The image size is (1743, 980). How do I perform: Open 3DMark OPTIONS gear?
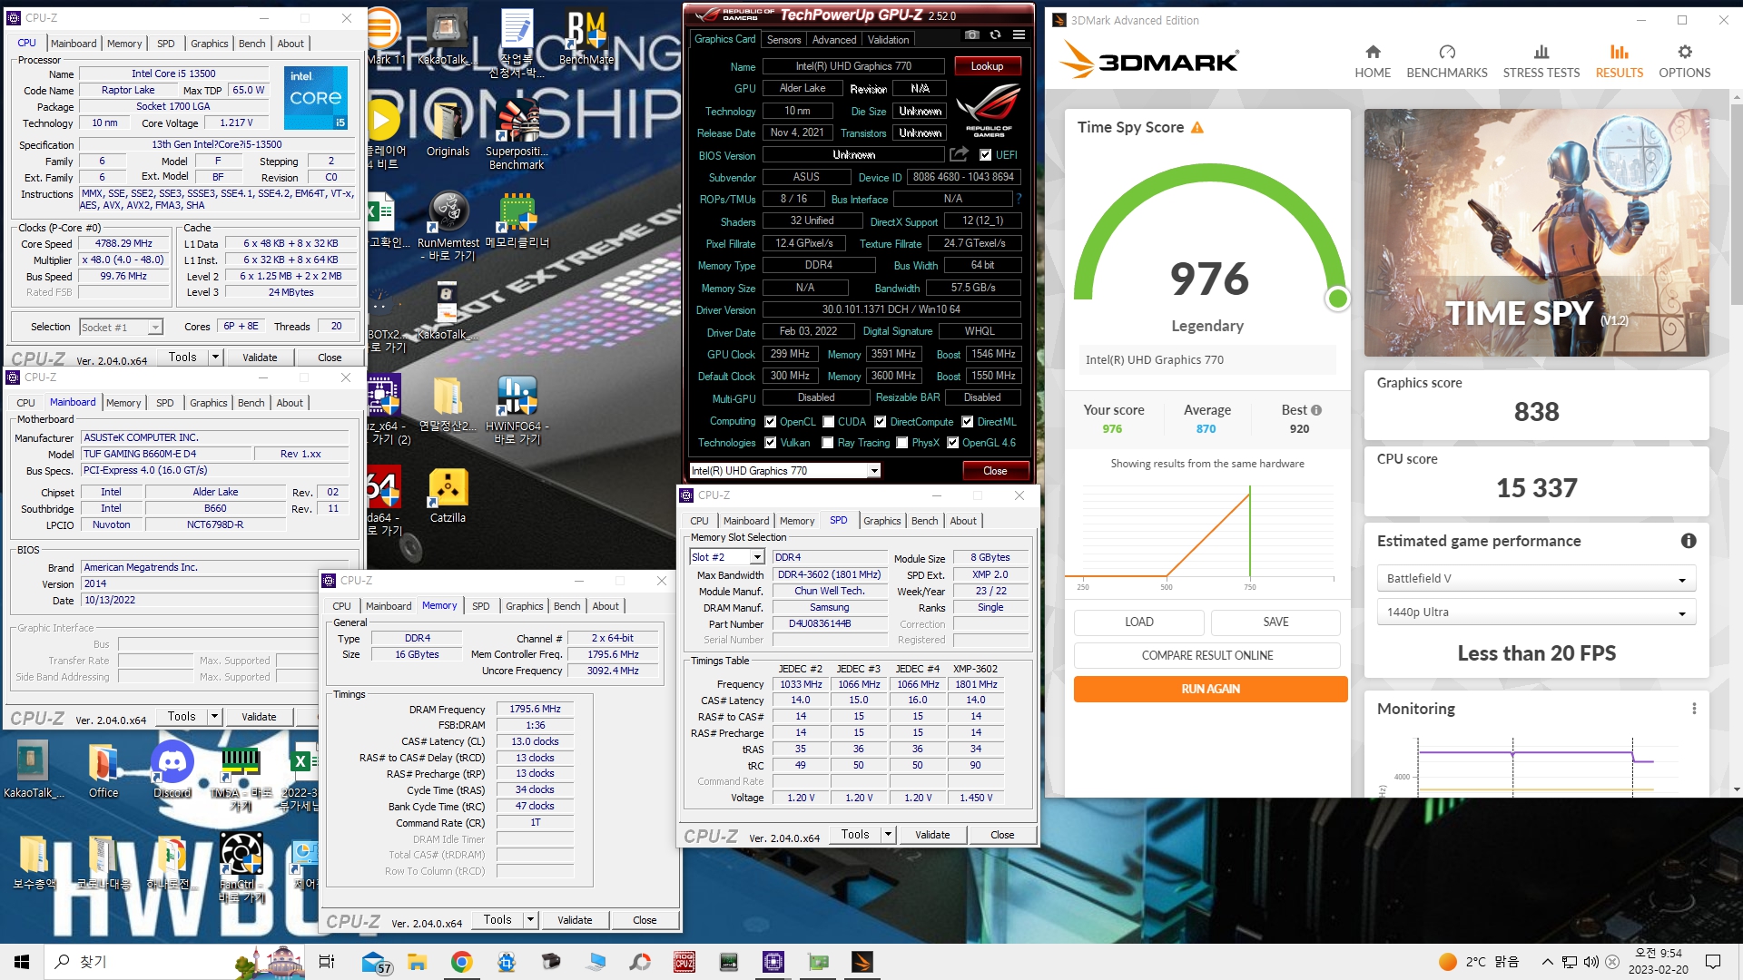[x=1685, y=62]
